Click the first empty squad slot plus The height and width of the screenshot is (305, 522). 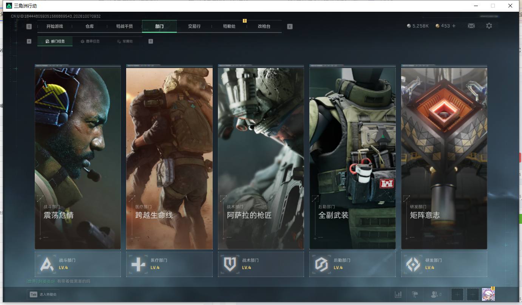click(457, 294)
